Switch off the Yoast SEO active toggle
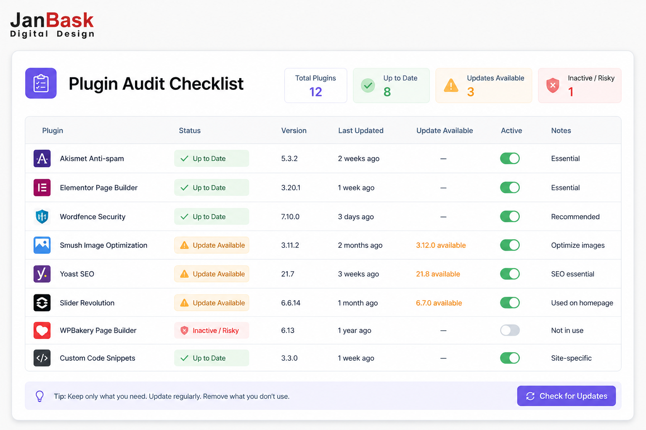 [x=510, y=274]
